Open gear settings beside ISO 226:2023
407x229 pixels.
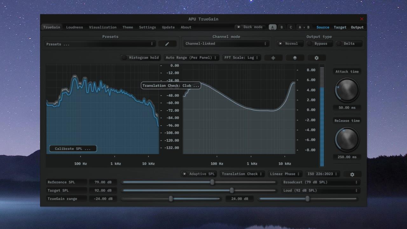(x=352, y=174)
